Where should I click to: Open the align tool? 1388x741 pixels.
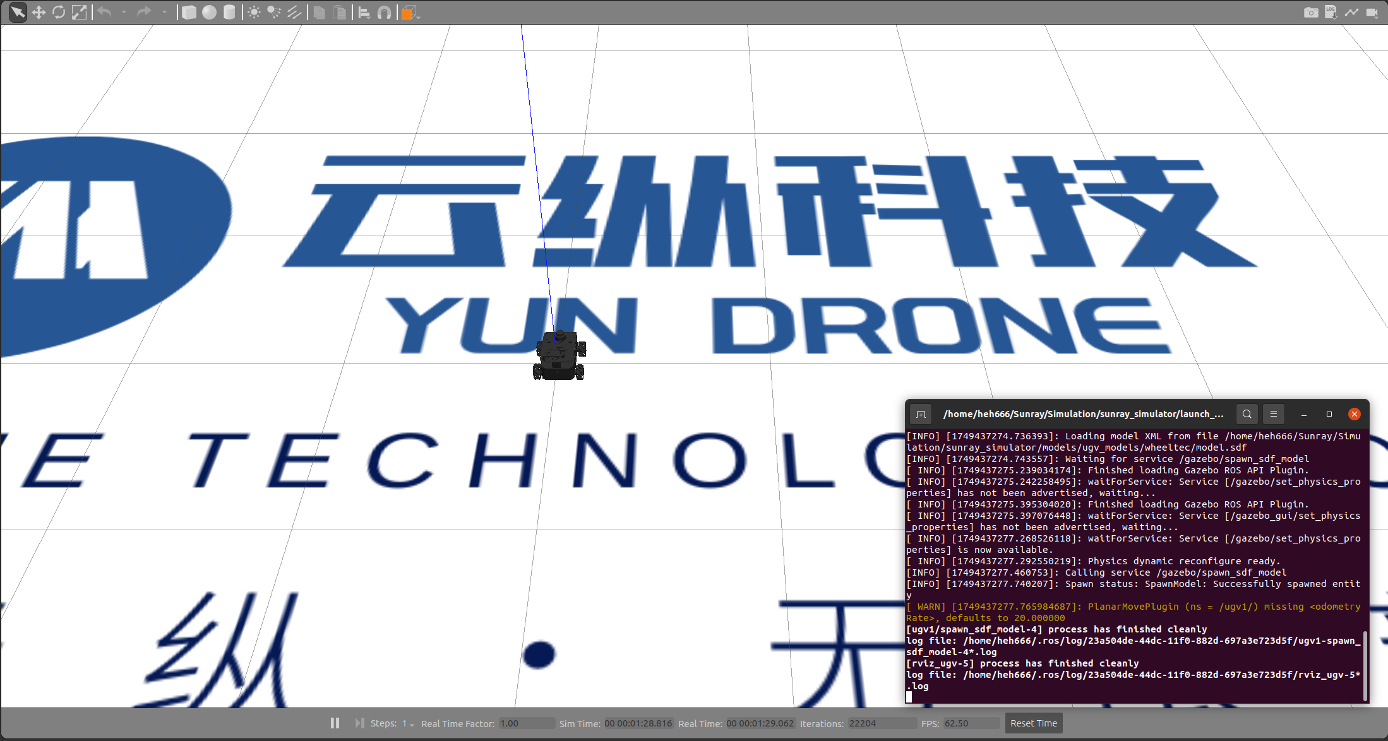point(364,12)
